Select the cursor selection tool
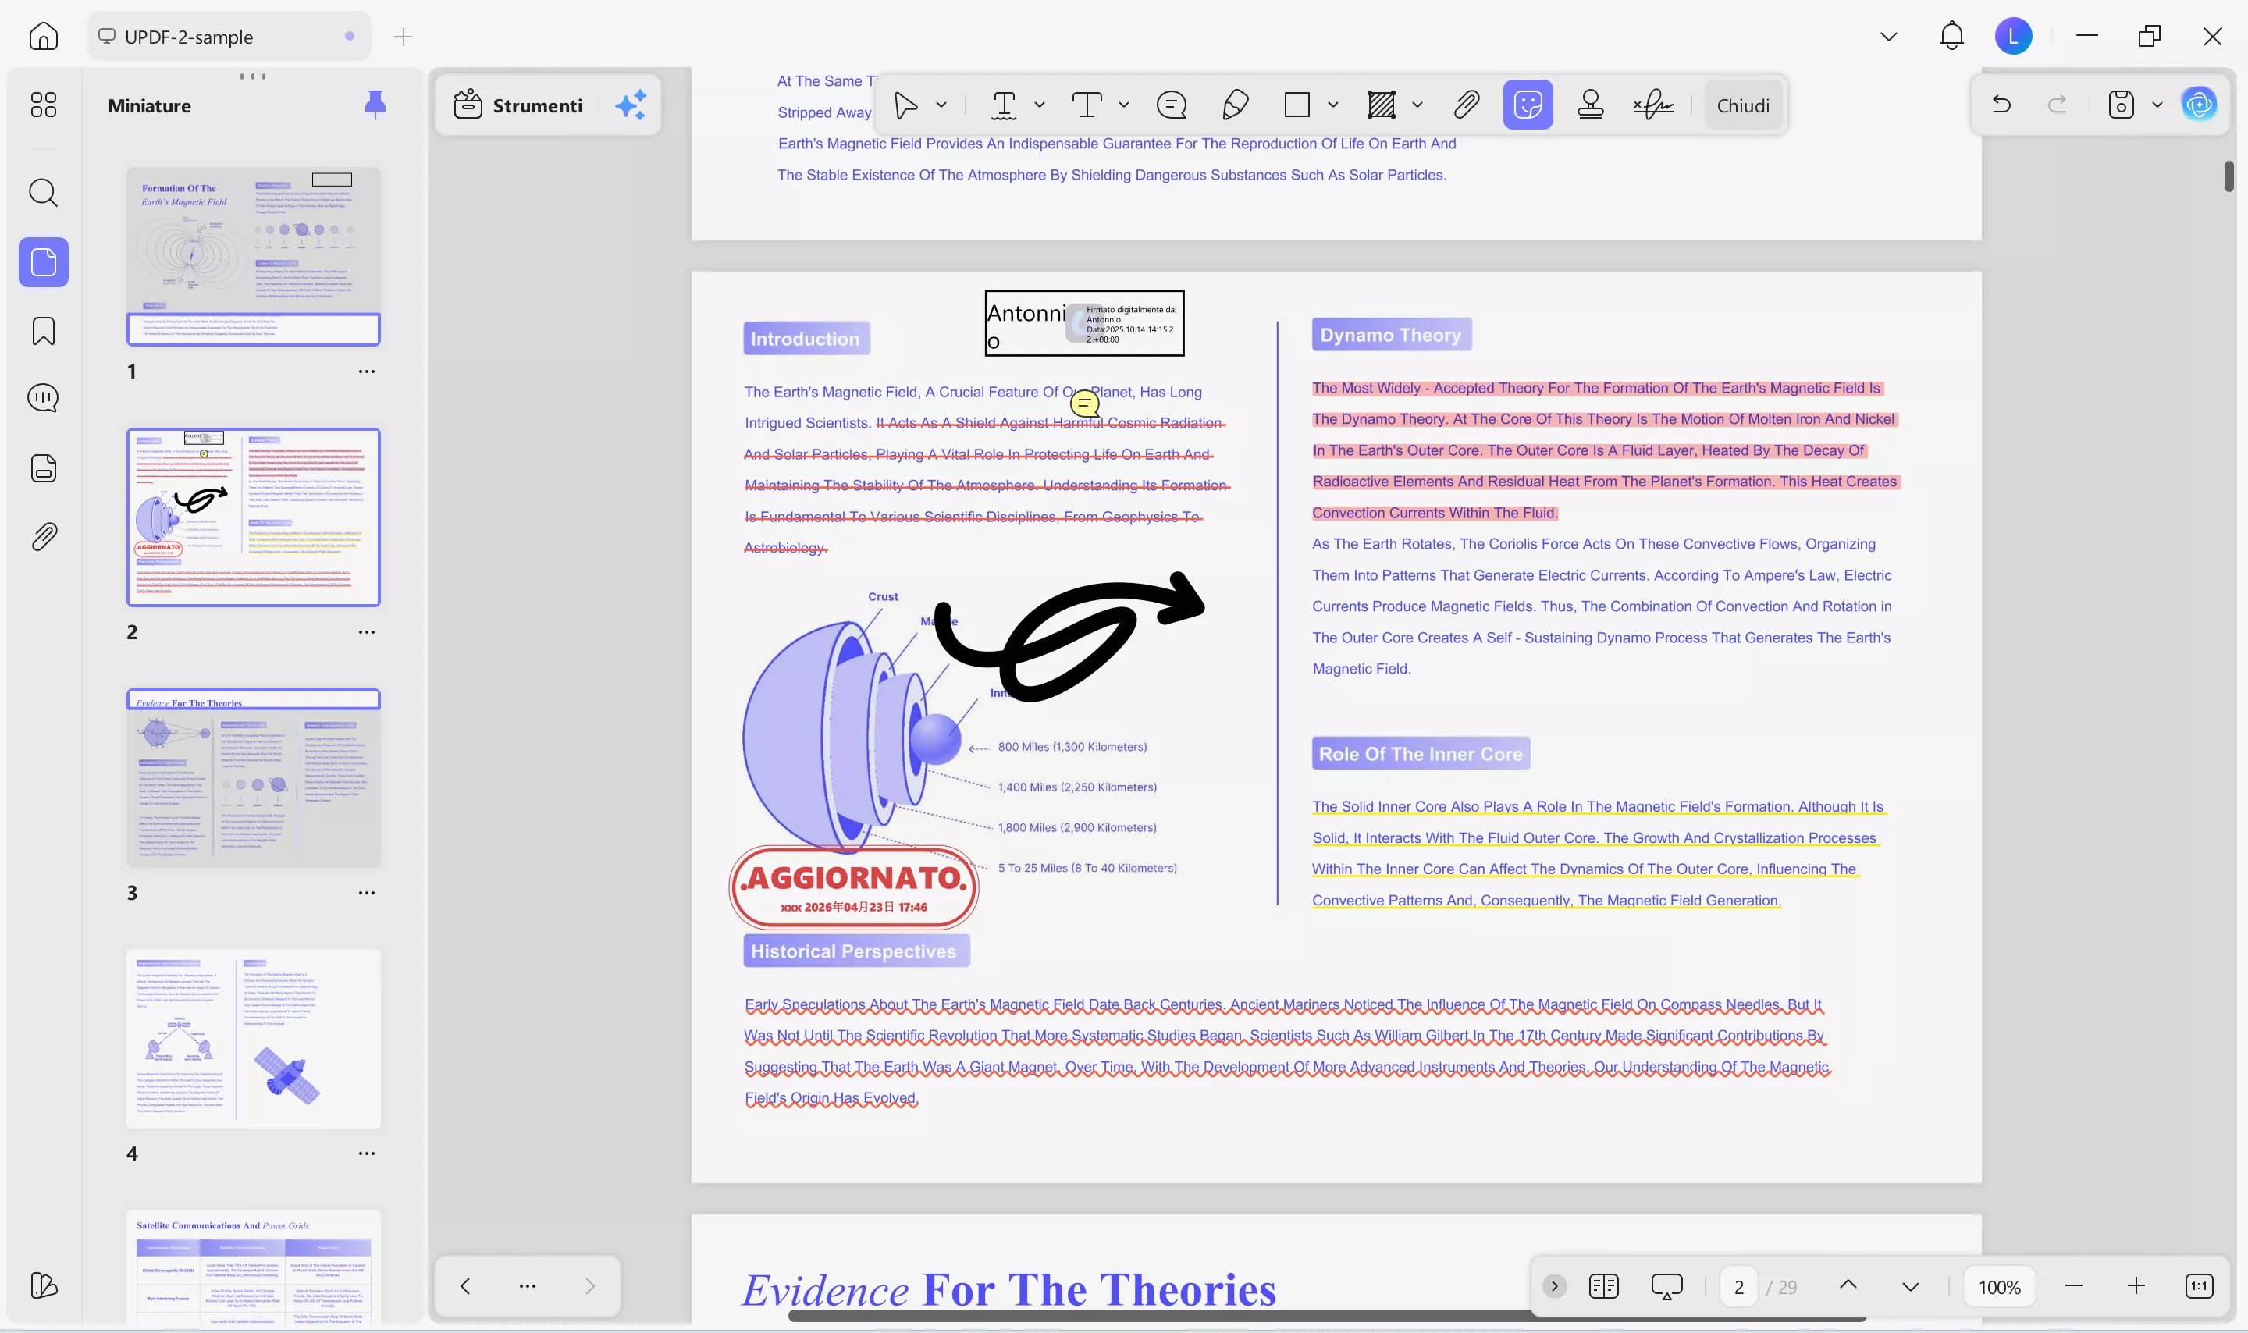 tap(907, 105)
